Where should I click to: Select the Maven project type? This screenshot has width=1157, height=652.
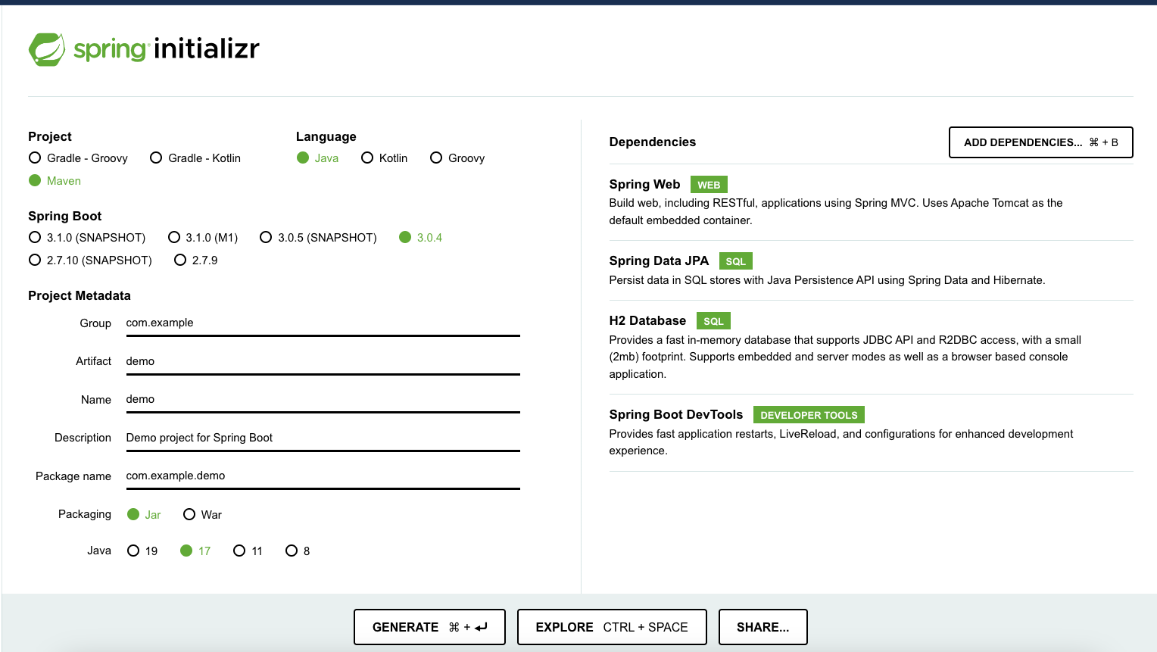tap(34, 180)
